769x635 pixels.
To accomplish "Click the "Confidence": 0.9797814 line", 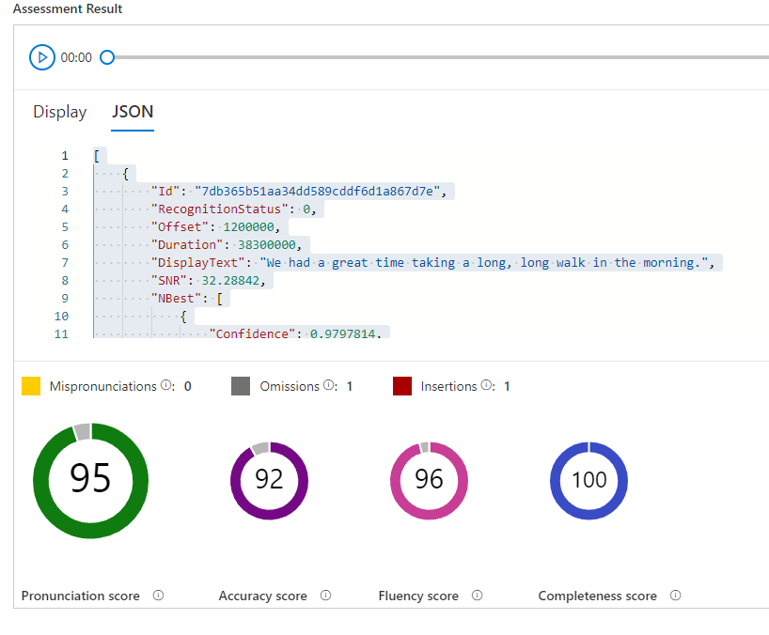I will [295, 333].
